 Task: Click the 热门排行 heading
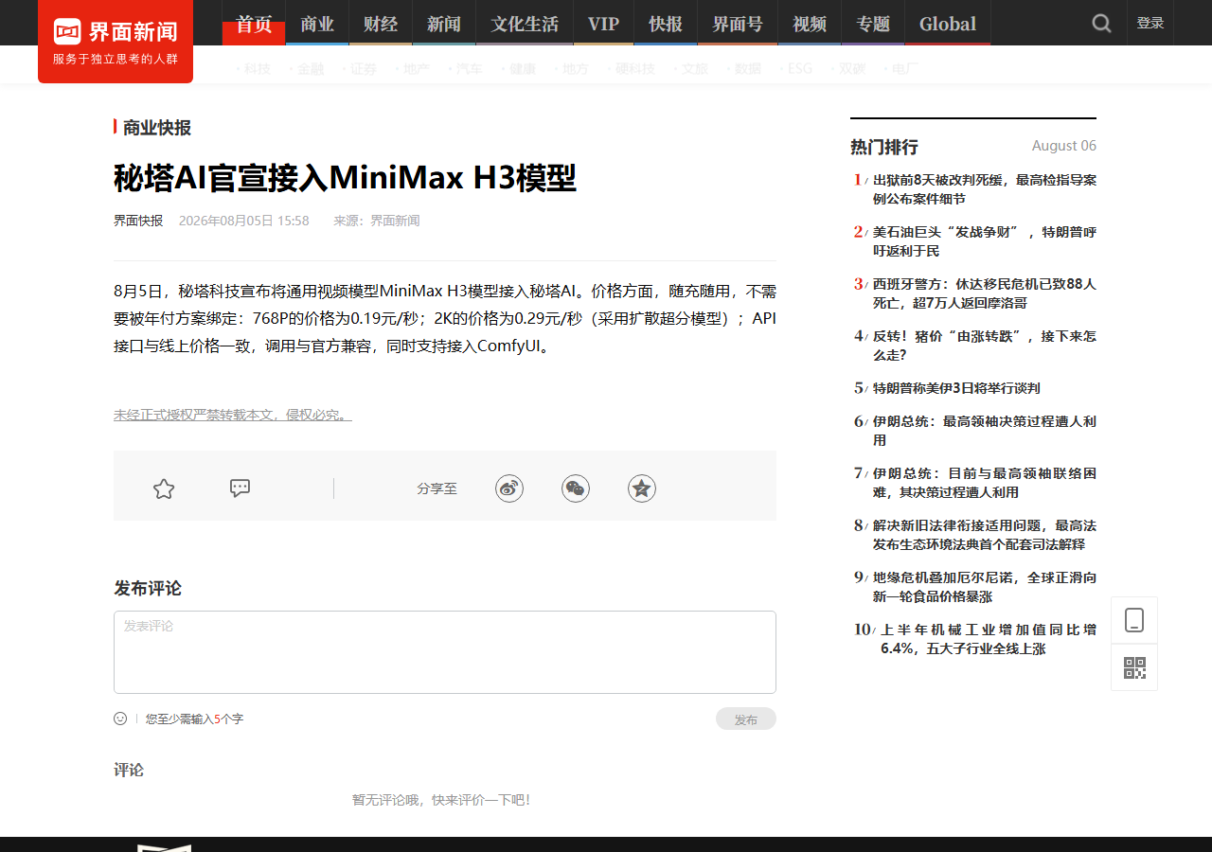884,147
